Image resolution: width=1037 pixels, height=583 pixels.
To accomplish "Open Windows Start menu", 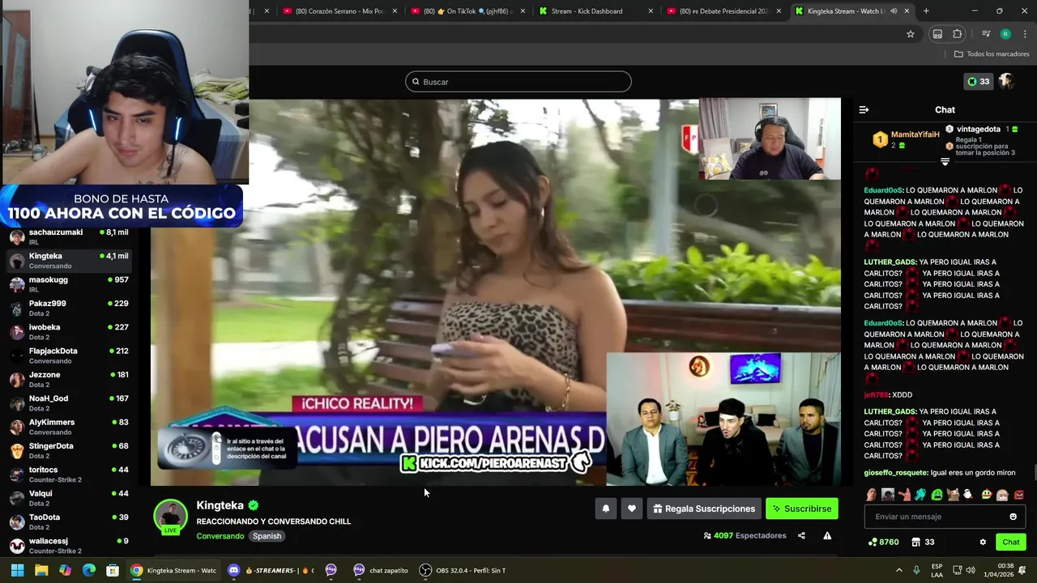I will (x=17, y=570).
